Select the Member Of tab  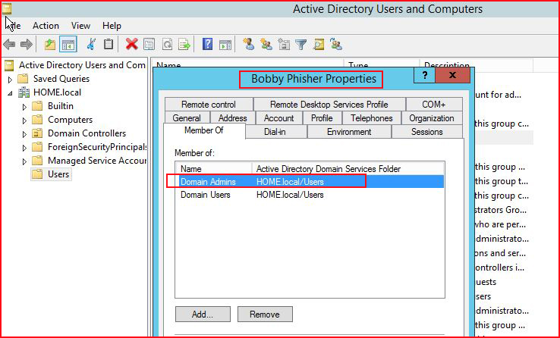pyautogui.click(x=204, y=130)
